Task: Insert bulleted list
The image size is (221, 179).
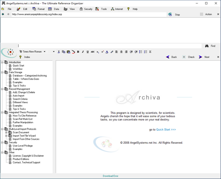Action: [x=141, y=52]
